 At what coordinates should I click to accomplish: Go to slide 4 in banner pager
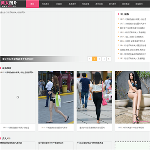point(104,59)
